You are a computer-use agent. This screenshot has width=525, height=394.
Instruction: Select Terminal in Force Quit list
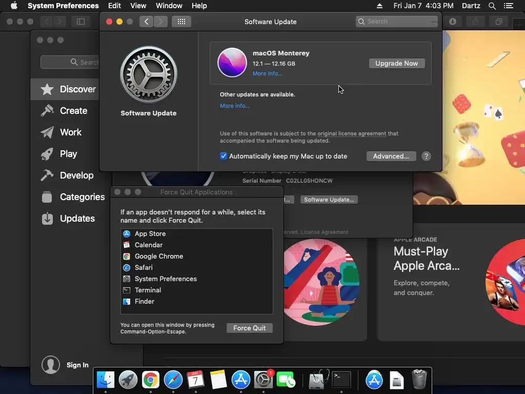(196, 290)
